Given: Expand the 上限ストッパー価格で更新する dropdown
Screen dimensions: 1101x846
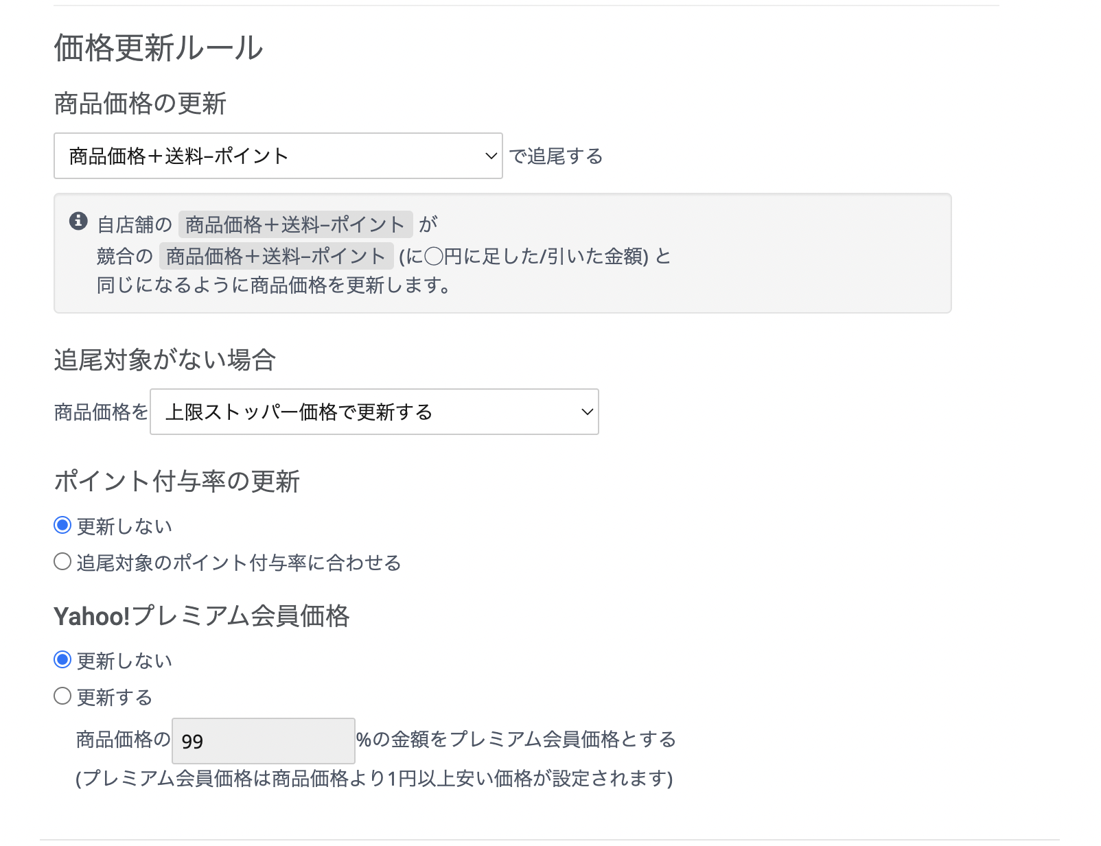Looking at the screenshot, I should (373, 412).
